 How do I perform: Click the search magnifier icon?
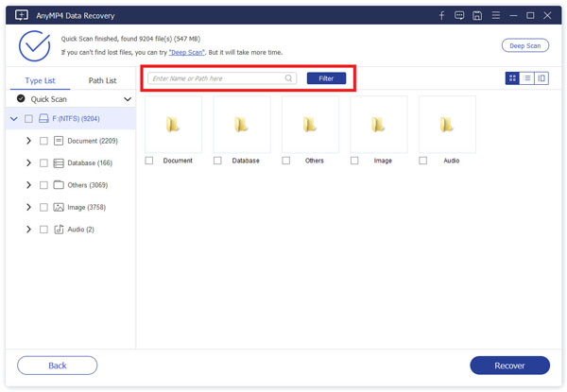point(289,78)
